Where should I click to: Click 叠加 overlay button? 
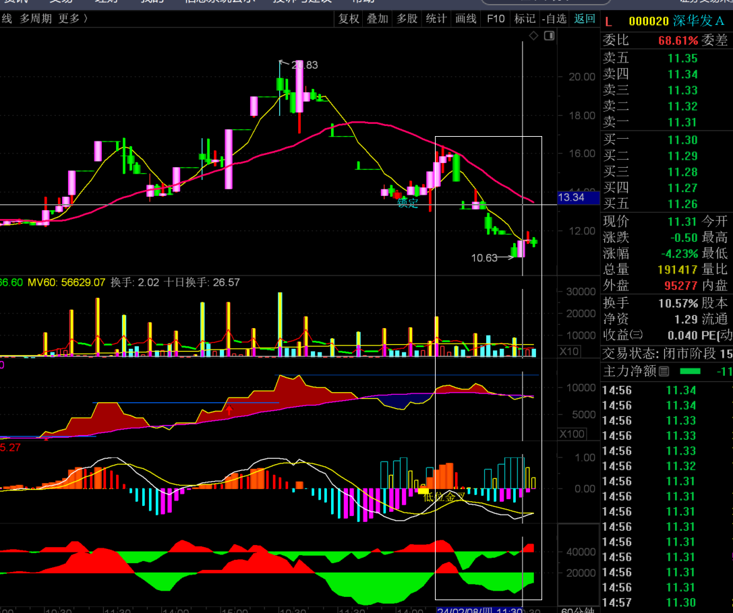coord(378,19)
